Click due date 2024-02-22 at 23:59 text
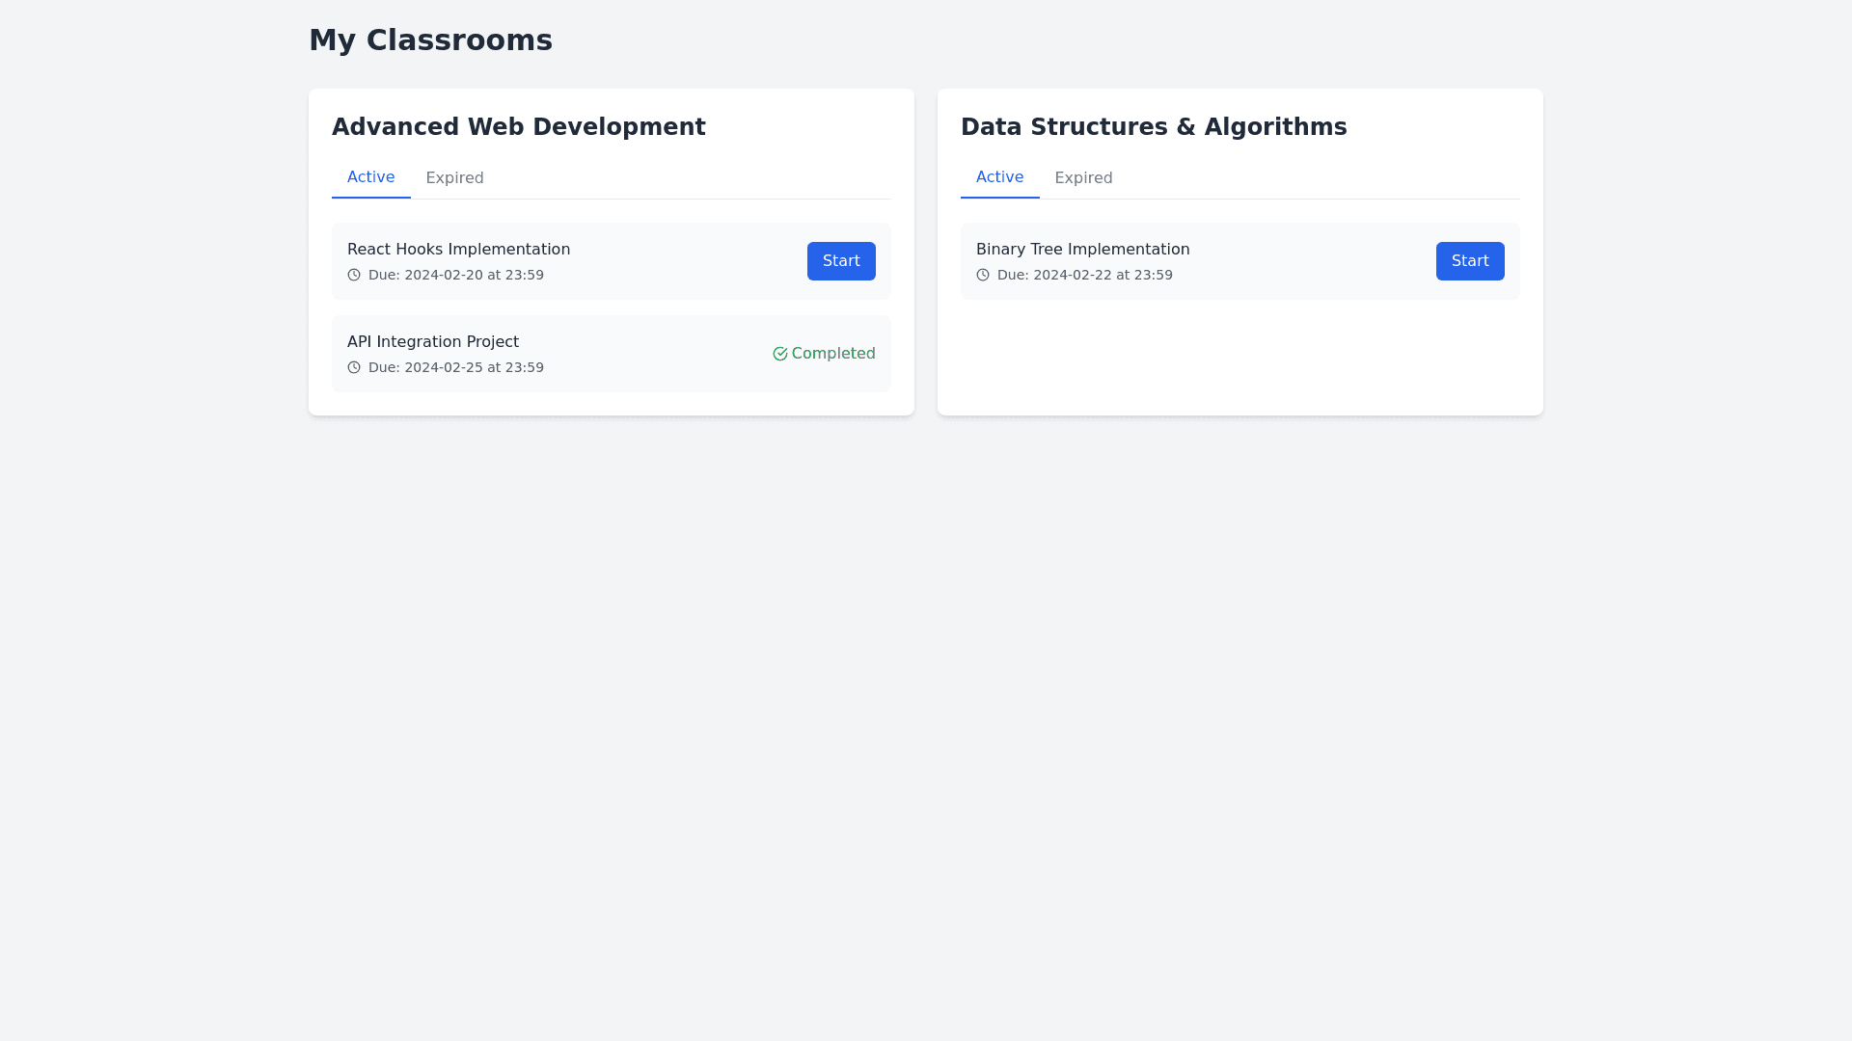Screen dimensions: 1852x1041 (x=1085, y=275)
